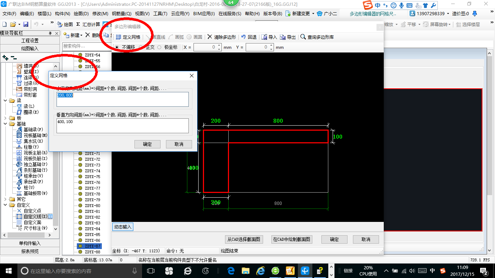The width and height of the screenshot is (495, 278).
Task: Collapse the 梁 folder in the tree
Action: coord(5,101)
